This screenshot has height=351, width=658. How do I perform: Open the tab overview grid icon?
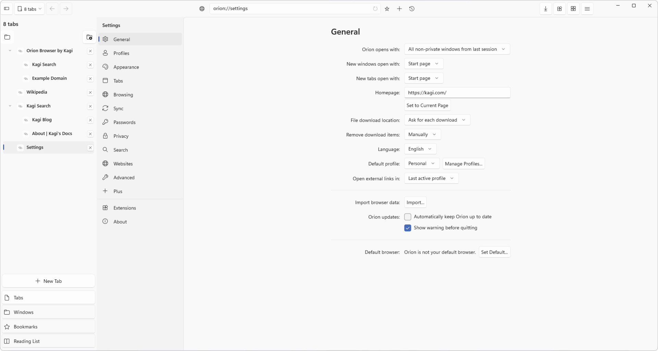tap(573, 9)
